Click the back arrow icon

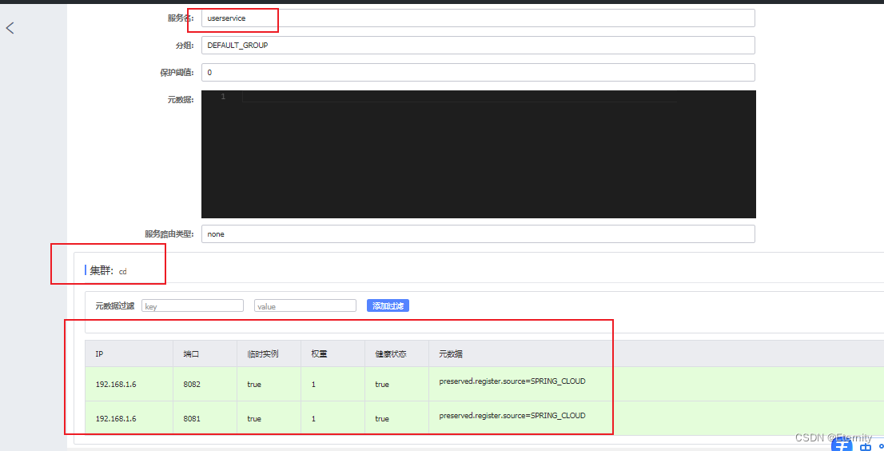pos(10,28)
